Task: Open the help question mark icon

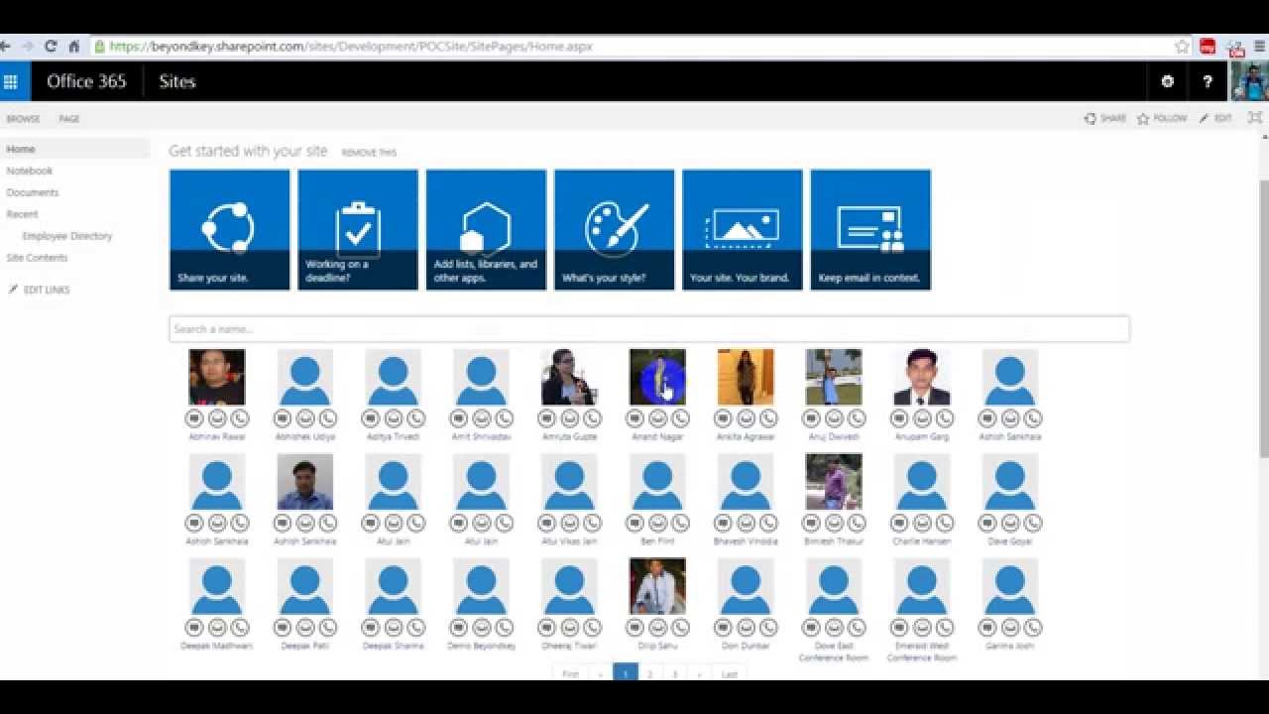Action: click(x=1207, y=81)
